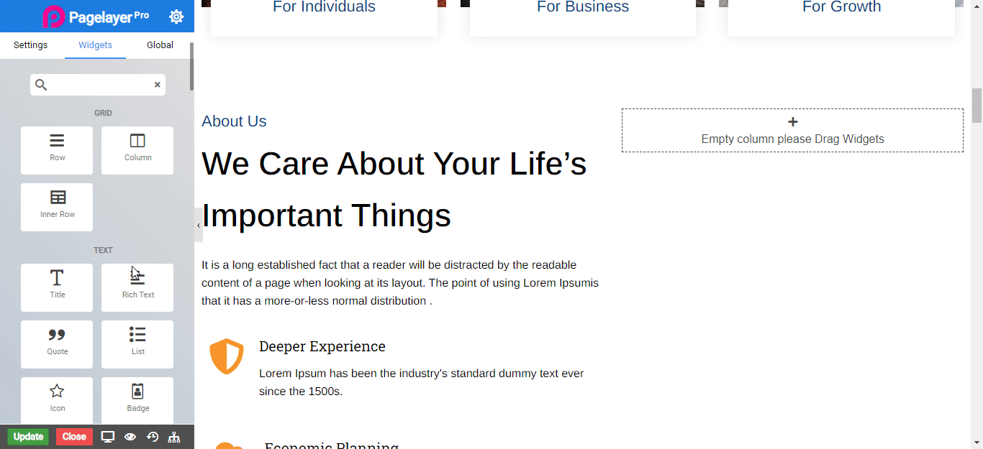Switch to desktop device view
The image size is (983, 449).
click(108, 437)
